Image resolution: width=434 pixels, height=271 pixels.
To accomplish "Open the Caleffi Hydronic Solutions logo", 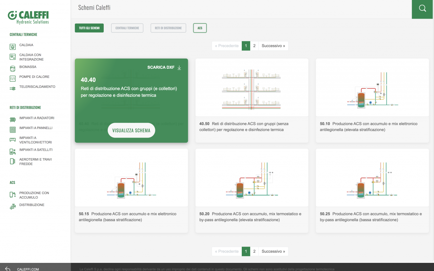I will (28, 17).
